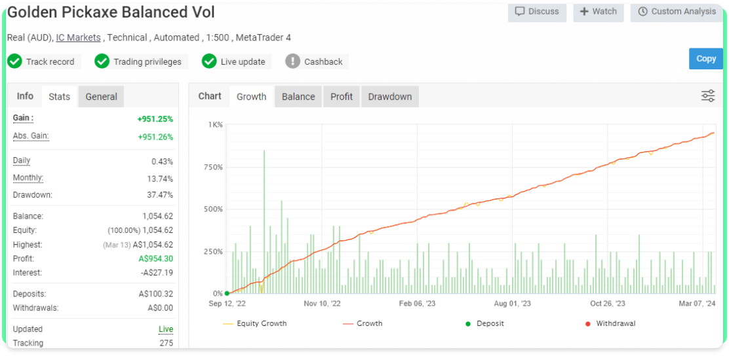This screenshot has width=729, height=356.
Task: Click the plus icon beside Watch
Action: coord(584,11)
